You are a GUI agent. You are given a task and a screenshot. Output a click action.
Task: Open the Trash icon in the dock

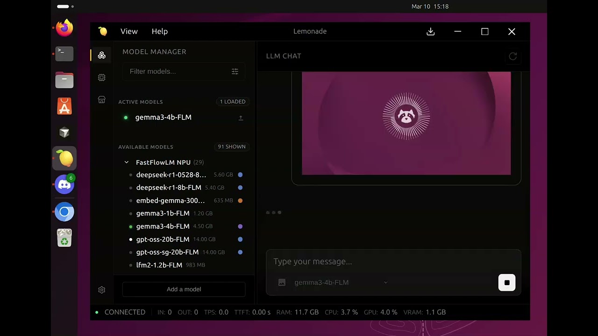coord(64,238)
